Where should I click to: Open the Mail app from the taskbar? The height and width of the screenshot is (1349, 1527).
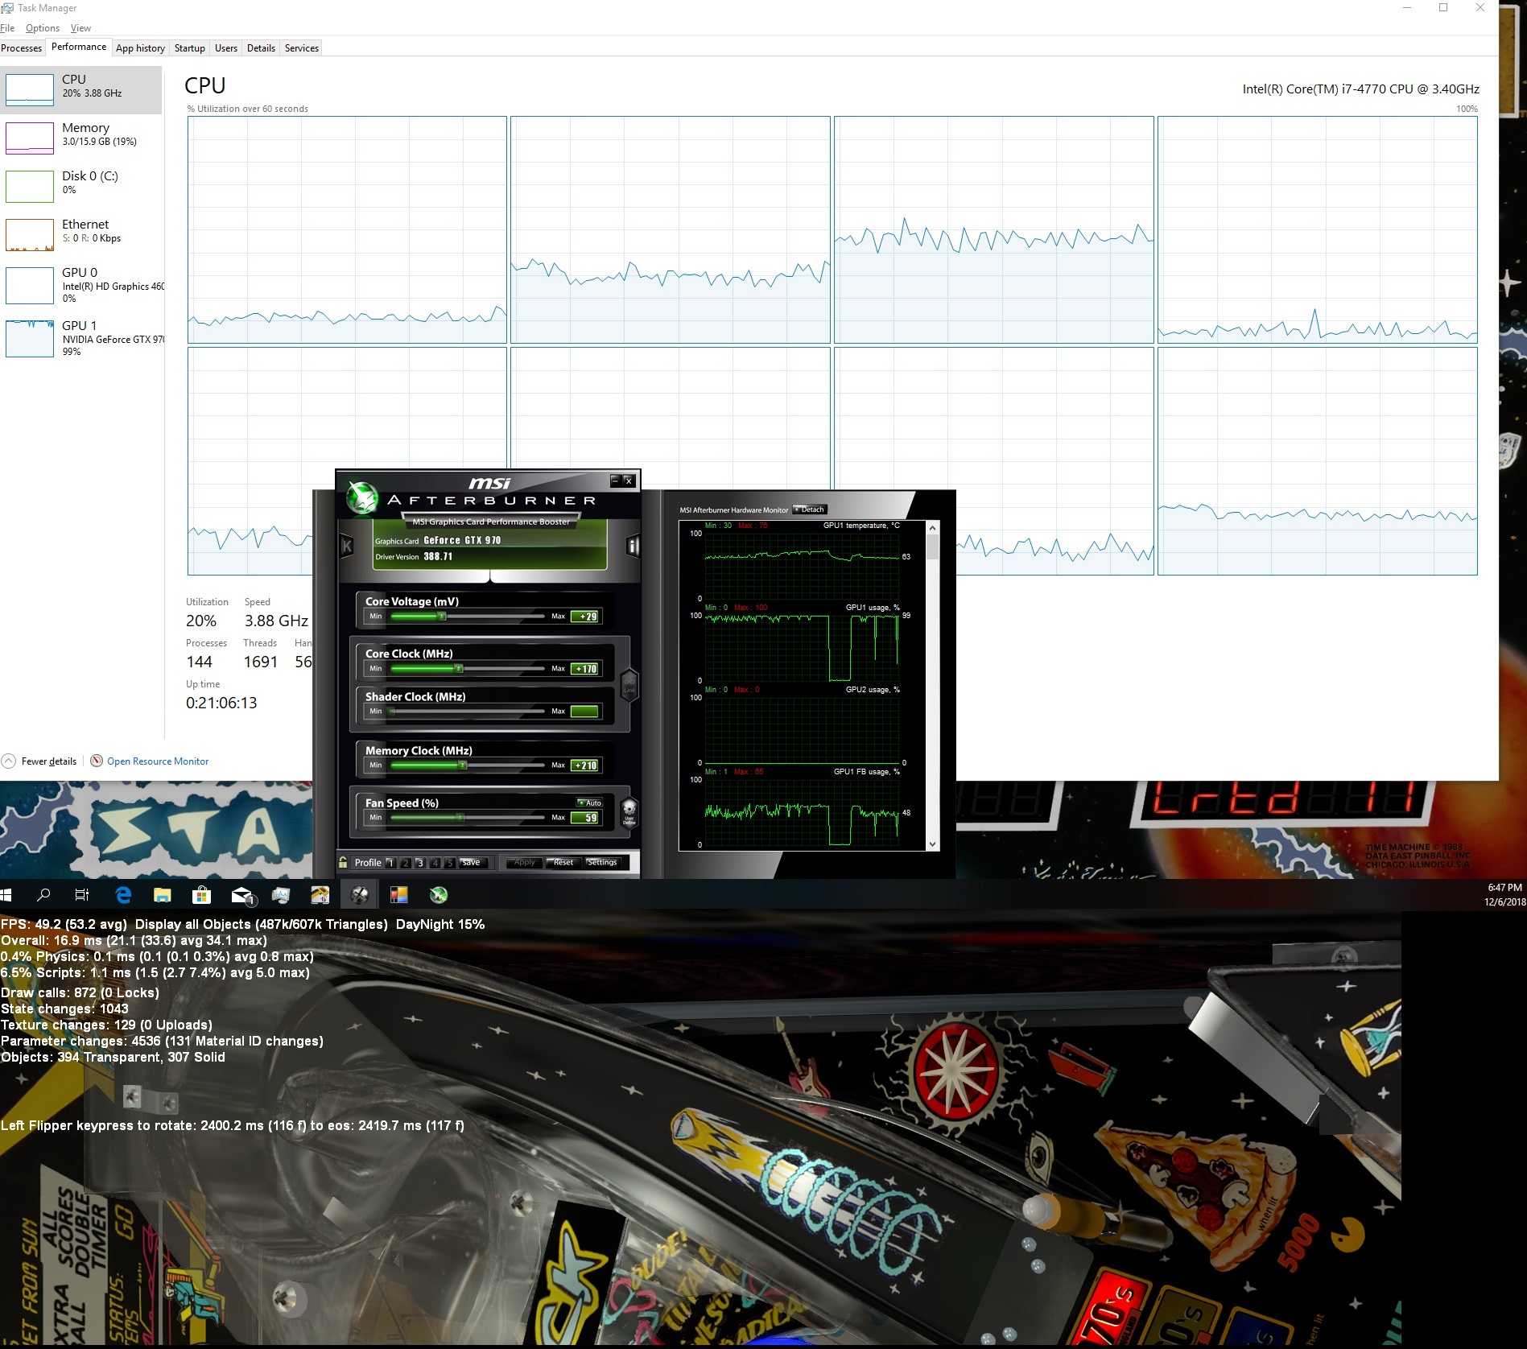click(x=242, y=895)
